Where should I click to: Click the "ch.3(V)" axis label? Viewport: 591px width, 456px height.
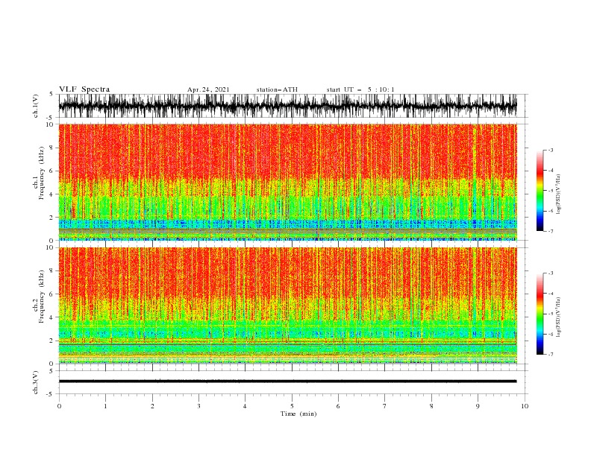(x=36, y=382)
